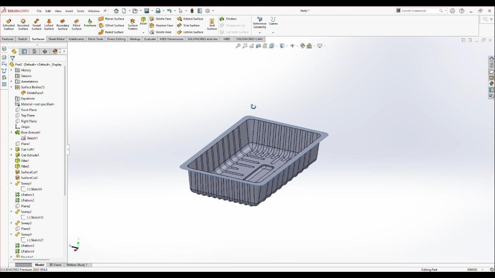Open the Insert menu
The height and width of the screenshot is (278, 495).
pos(69,11)
